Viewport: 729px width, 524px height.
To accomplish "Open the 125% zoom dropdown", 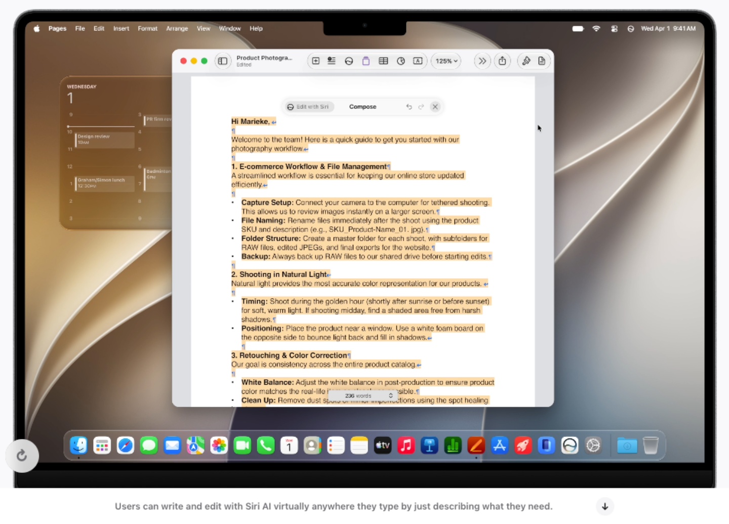I will [446, 61].
